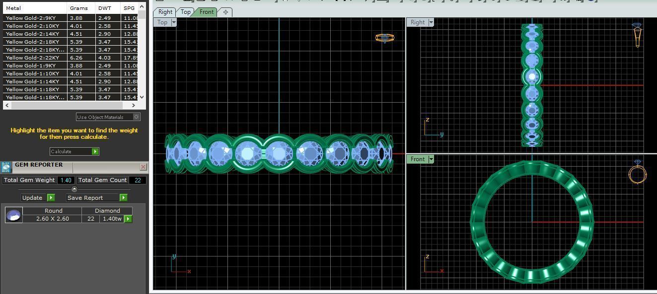Select the Yellow Gold-2:10KY row
Image resolution: width=657 pixels, height=294 pixels.
(x=71, y=26)
